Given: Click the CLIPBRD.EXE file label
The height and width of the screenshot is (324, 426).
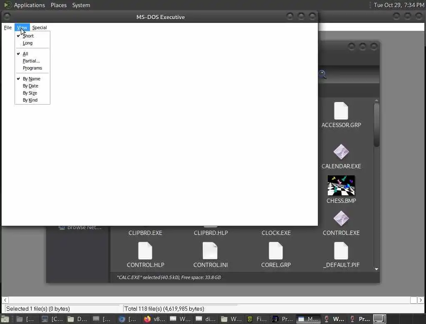Looking at the screenshot, I should click(145, 233).
